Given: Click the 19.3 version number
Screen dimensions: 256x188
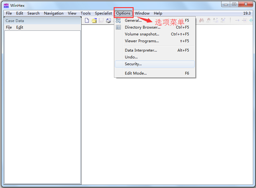Looking at the screenshot, I should tap(247, 13).
